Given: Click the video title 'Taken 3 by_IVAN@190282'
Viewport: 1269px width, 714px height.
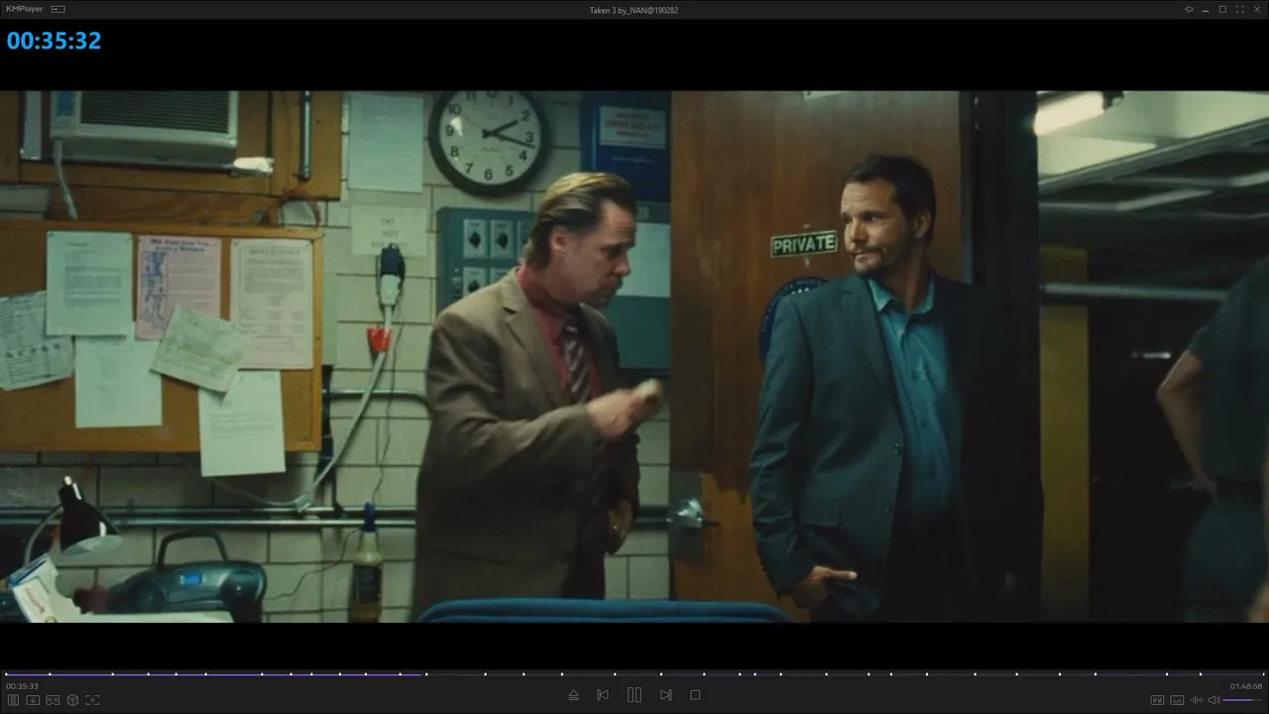Looking at the screenshot, I should point(634,10).
